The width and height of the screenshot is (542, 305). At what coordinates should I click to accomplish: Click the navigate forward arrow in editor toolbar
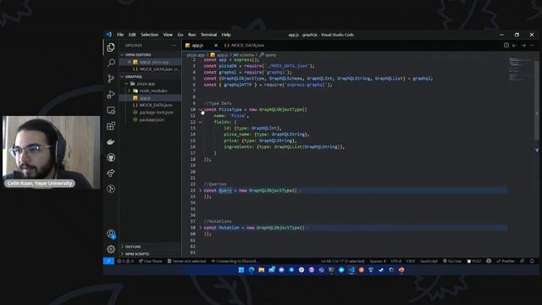click(x=523, y=45)
